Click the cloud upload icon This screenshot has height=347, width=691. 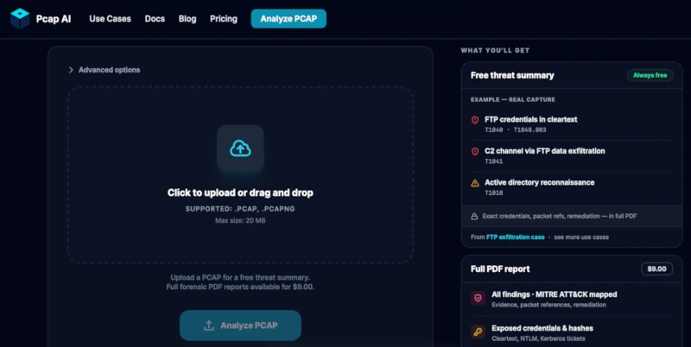tap(240, 148)
